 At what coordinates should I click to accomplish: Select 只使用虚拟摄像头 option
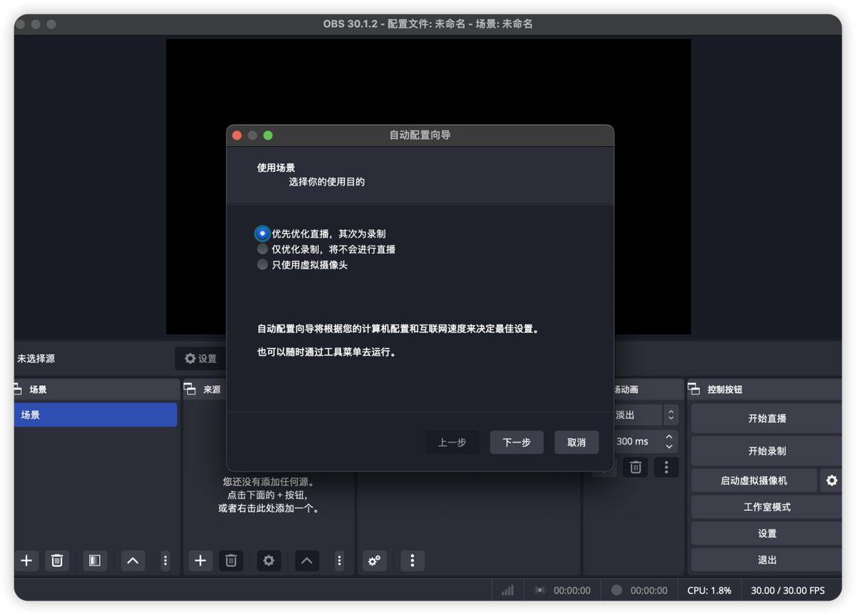point(263,265)
